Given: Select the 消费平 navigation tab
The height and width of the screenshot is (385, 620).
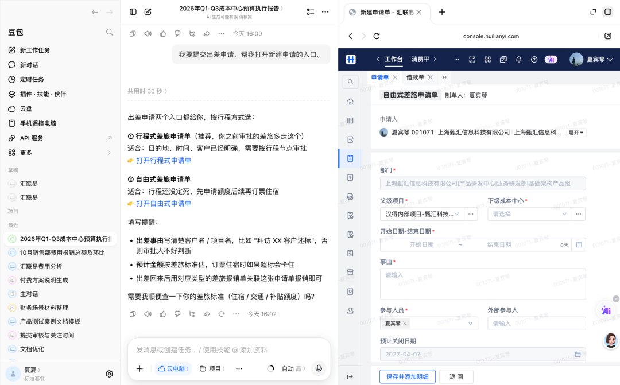Looking at the screenshot, I should [420, 59].
